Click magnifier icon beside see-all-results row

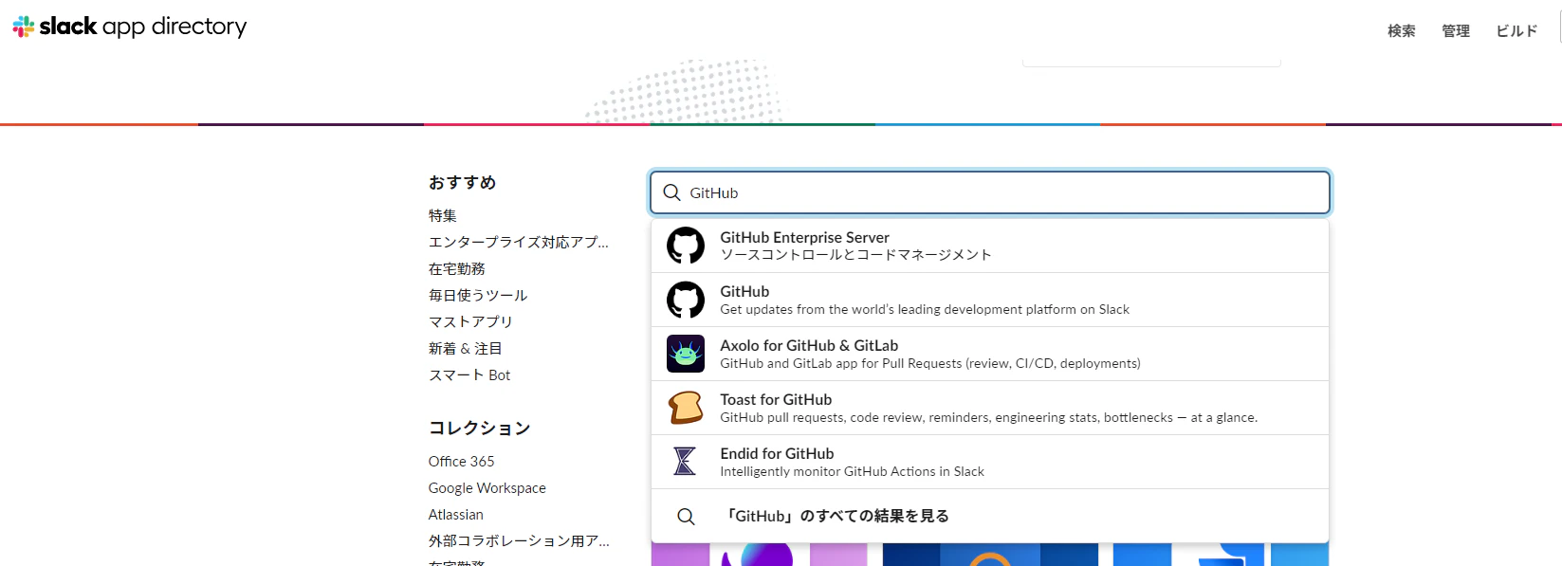coord(686,516)
